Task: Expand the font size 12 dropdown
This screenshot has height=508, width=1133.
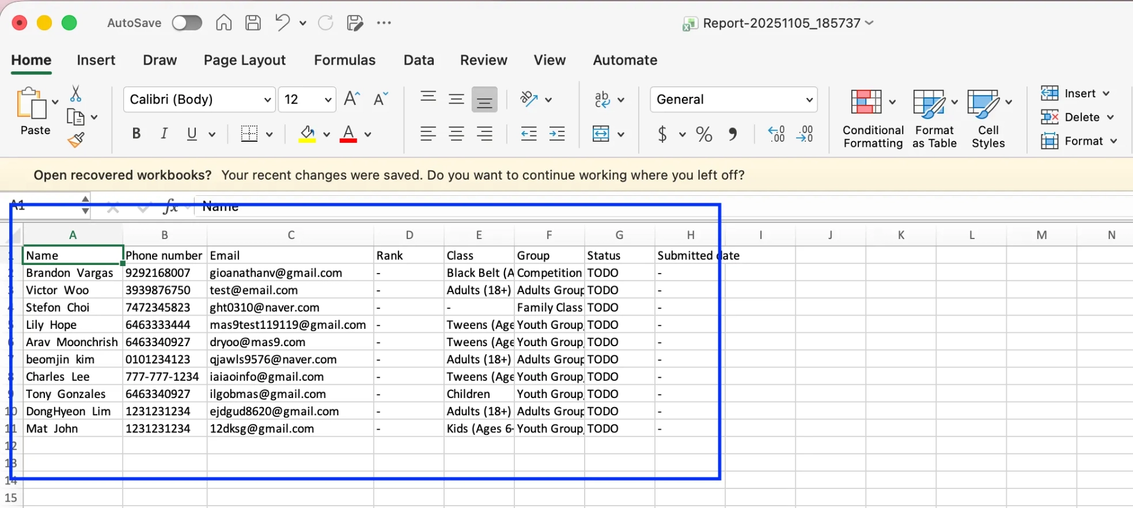Action: coord(328,100)
